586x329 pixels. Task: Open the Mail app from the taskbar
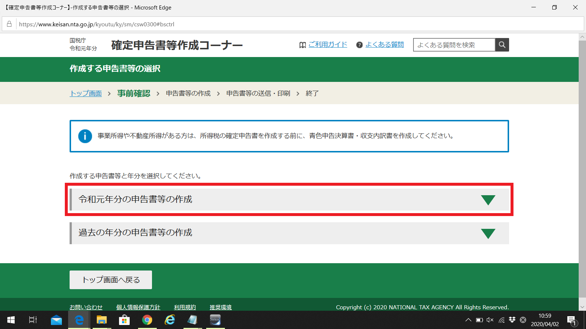tap(56, 320)
